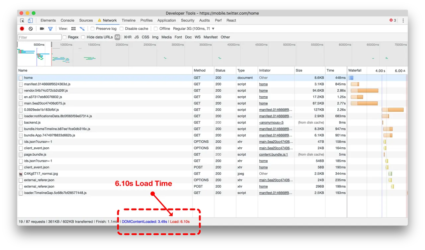Open the console via the error count badge
This screenshot has height=250, width=425.
click(392, 20)
